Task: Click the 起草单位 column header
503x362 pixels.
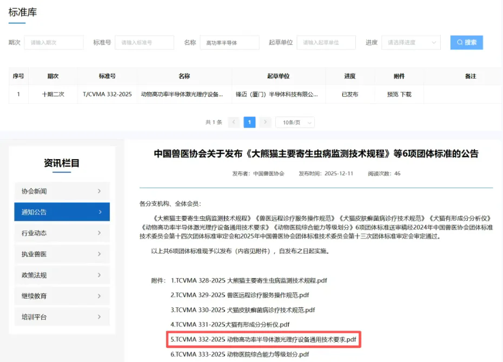Action: coord(279,76)
